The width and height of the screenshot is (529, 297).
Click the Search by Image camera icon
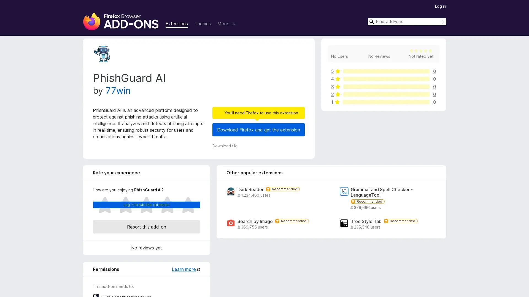tap(231, 223)
